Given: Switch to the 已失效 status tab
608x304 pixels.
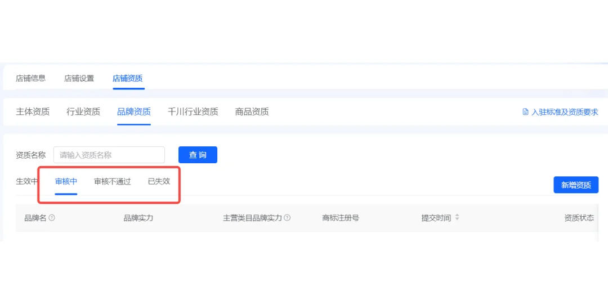Looking at the screenshot, I should (x=159, y=181).
